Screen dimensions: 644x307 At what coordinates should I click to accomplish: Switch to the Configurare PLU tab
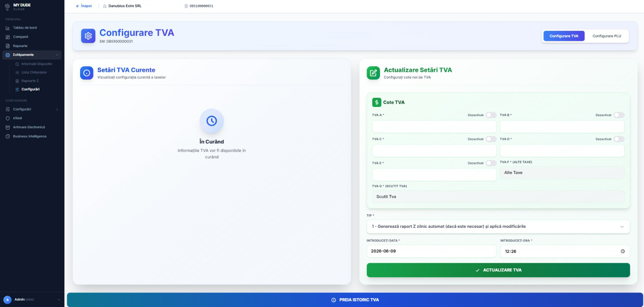pyautogui.click(x=607, y=36)
